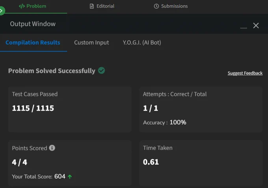The height and width of the screenshot is (188, 268).
Task: Click the info icon next to Points Scored
Action: [52, 148]
